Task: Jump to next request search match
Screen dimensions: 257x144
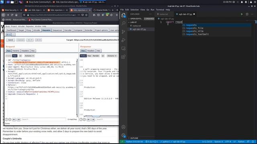Action: (18, 120)
